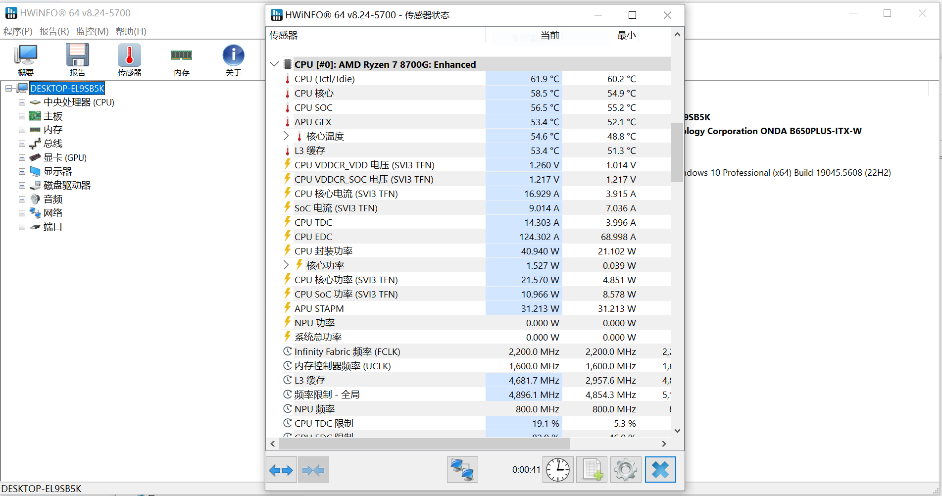Click the scroll right arrow at bottom
942x496 pixels.
click(664, 444)
